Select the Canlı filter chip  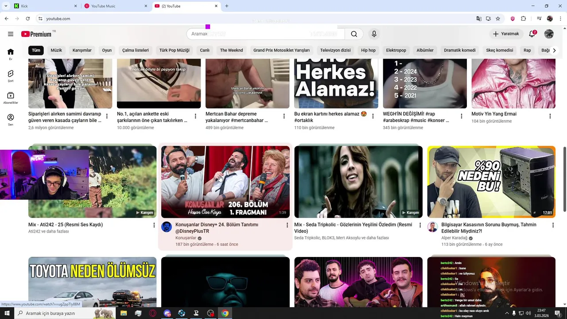pyautogui.click(x=205, y=50)
